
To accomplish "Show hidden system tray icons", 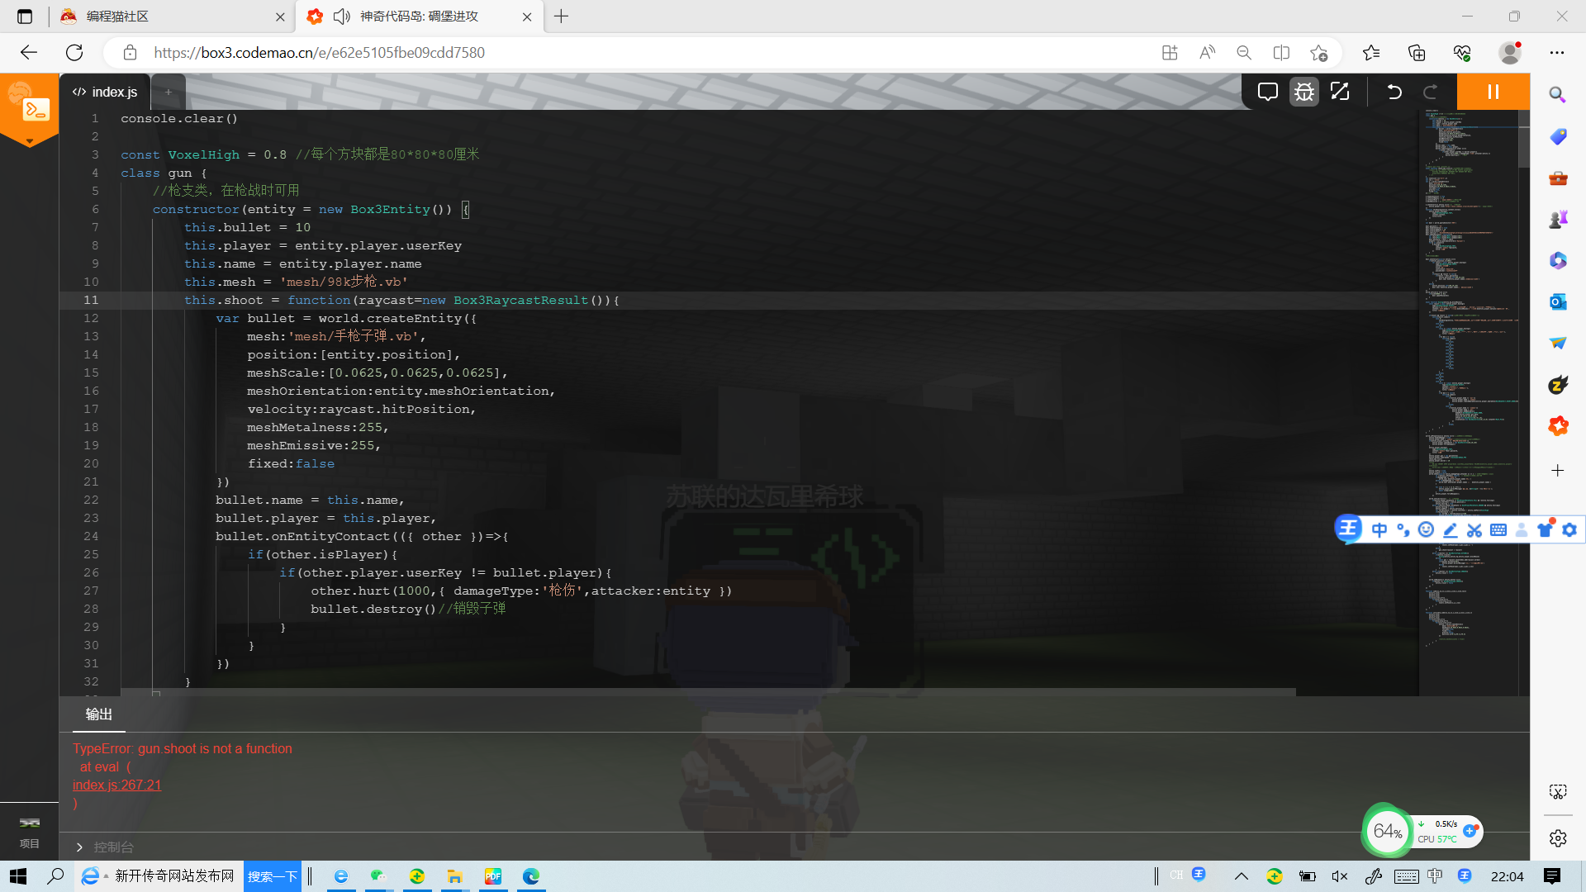I will 1241,876.
